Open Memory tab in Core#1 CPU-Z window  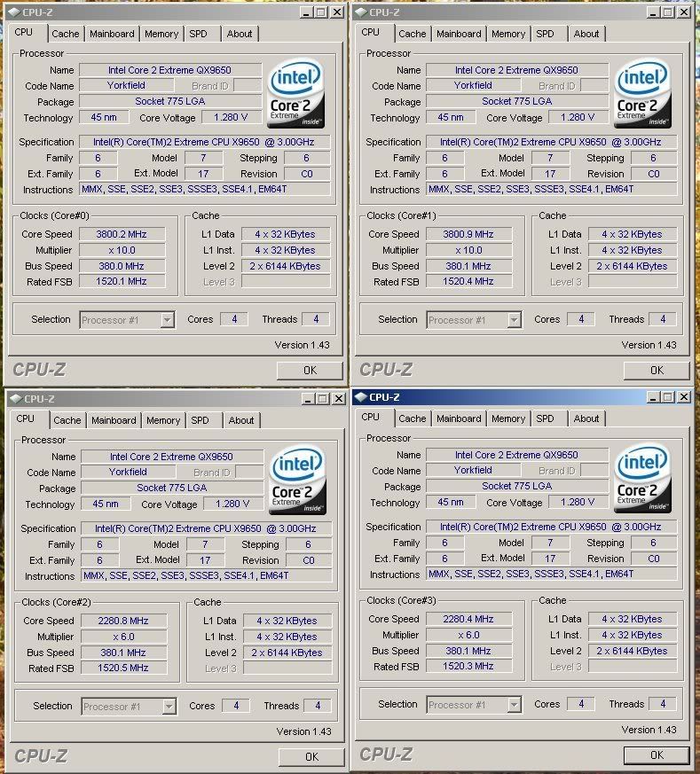click(x=508, y=34)
